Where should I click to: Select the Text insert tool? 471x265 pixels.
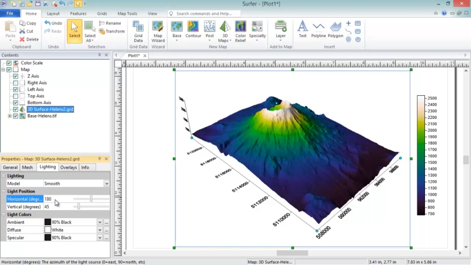302,29
